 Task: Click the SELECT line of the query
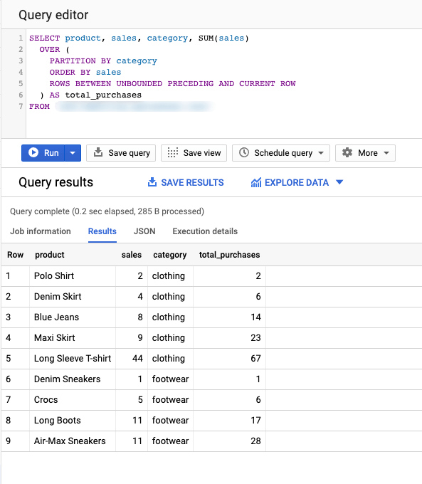(x=139, y=38)
